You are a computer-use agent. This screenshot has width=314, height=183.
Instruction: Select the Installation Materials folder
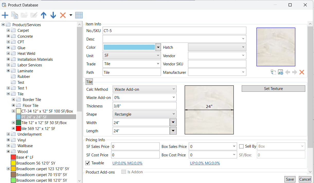pos(35,59)
